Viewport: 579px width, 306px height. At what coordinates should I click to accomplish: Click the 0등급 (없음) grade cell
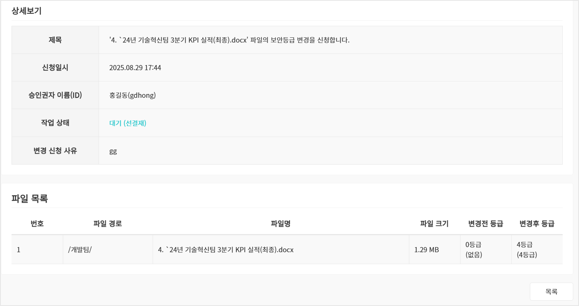point(474,250)
